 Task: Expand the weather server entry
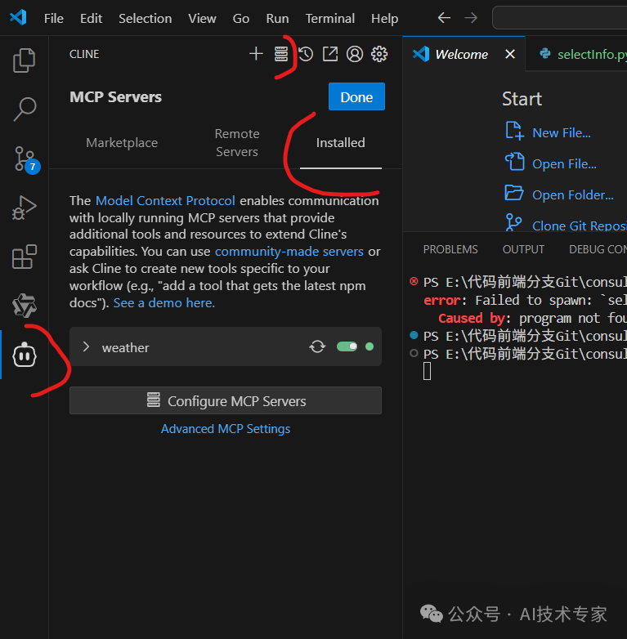click(x=86, y=346)
